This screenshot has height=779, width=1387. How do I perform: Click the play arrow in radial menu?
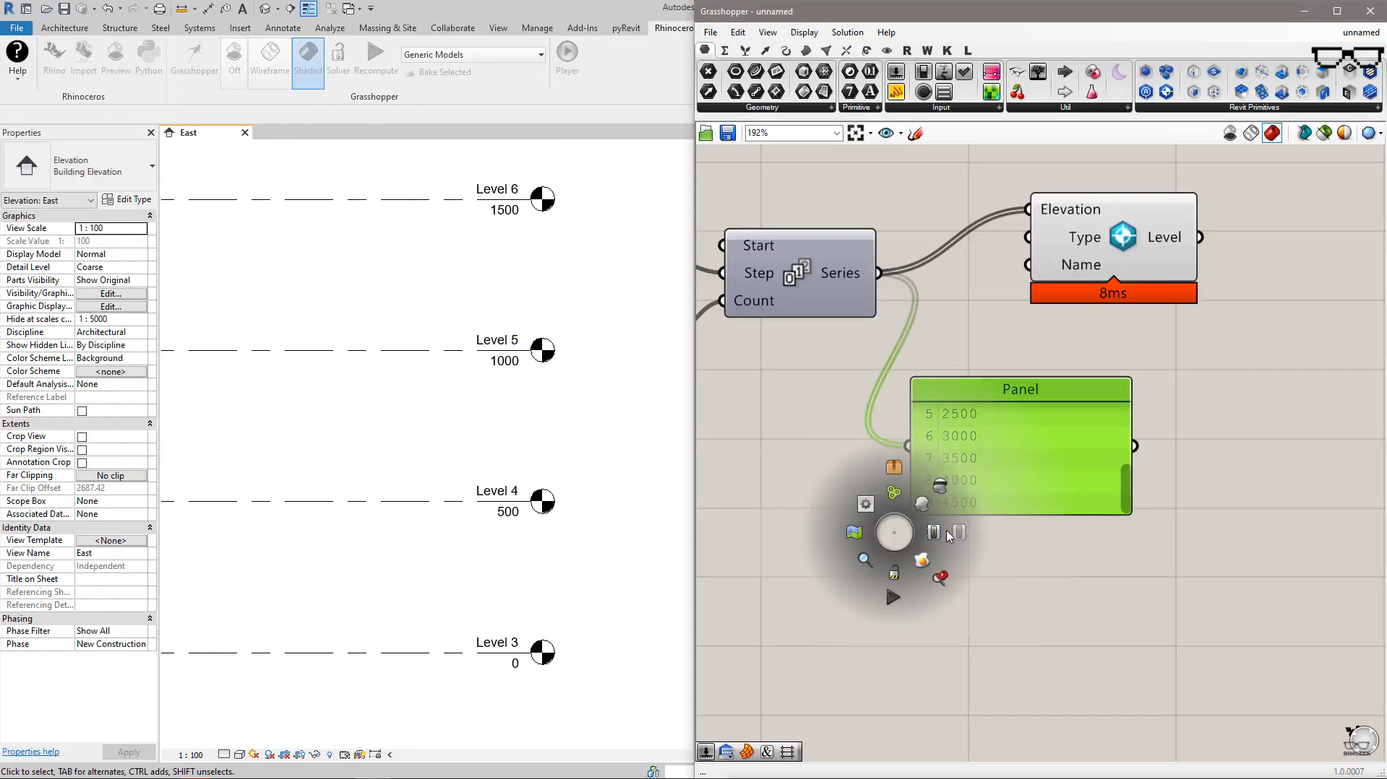pos(893,597)
